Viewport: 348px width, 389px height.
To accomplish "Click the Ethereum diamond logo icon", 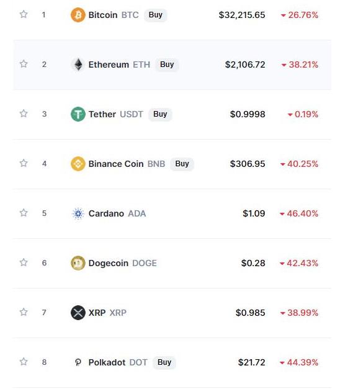I will 78,65.
